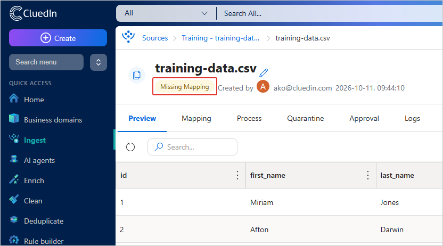Open the id column options menu

coord(237,175)
